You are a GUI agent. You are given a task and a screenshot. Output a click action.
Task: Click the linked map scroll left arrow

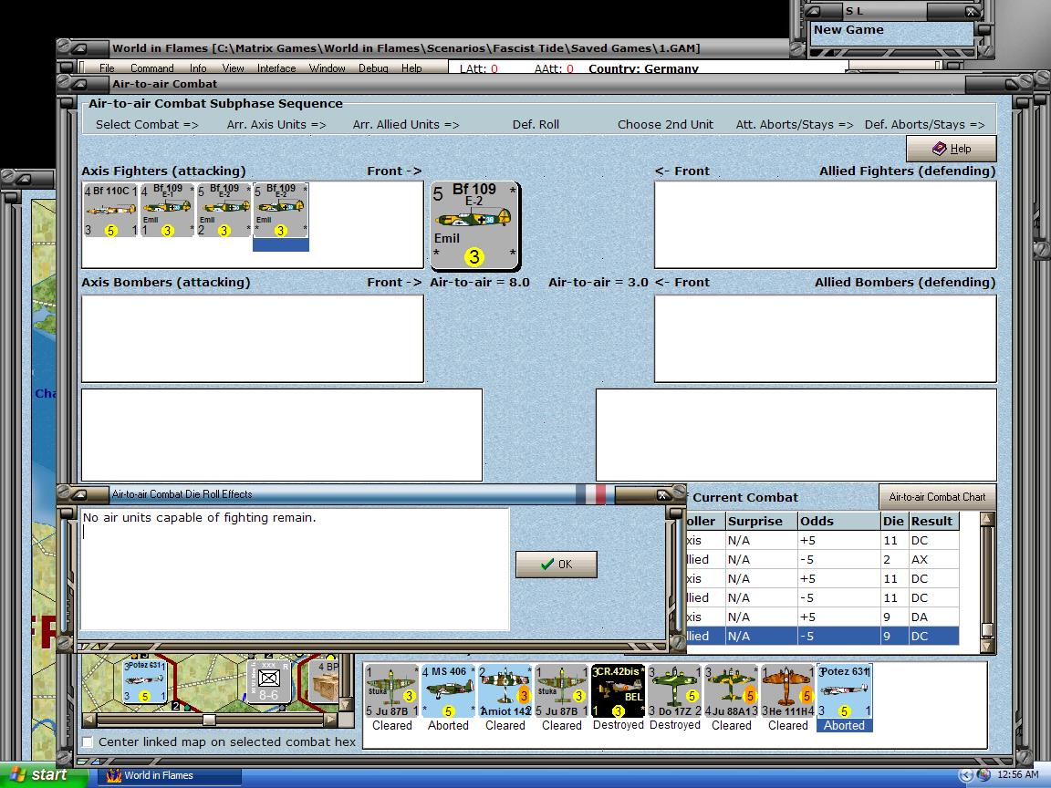click(89, 720)
